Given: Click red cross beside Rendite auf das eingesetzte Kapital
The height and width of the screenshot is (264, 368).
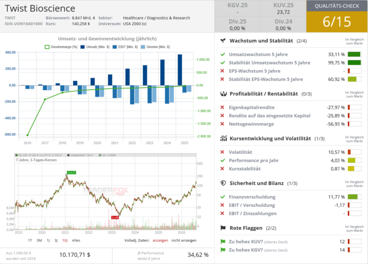Looking at the screenshot, I should click(x=222, y=115).
